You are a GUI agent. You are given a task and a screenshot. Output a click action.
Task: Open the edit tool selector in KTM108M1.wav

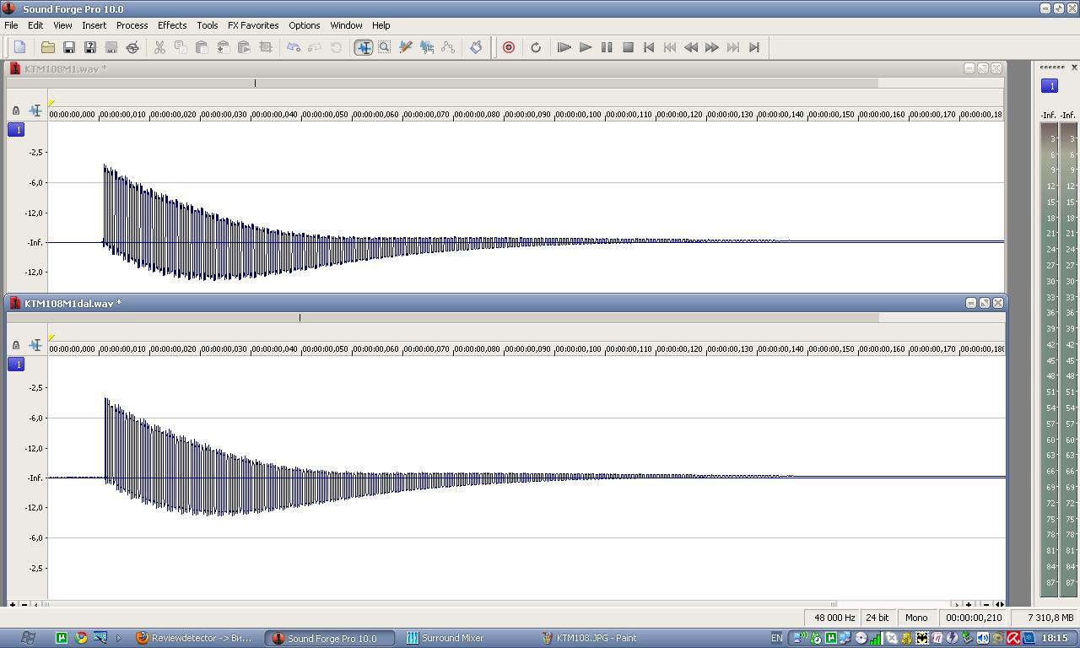point(35,111)
